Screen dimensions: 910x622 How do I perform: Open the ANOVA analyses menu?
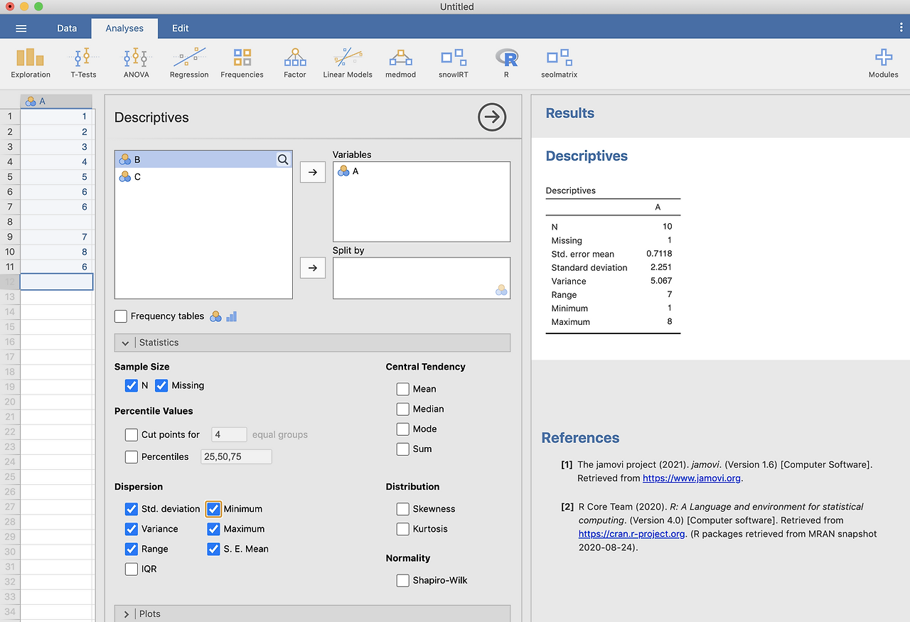(x=136, y=63)
